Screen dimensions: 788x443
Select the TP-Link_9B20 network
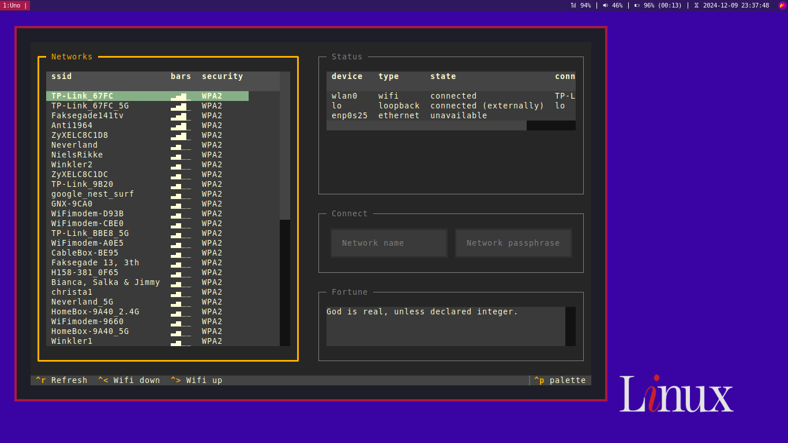147,184
